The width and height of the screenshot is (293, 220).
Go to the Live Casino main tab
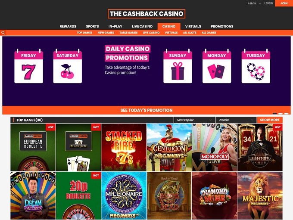pyautogui.click(x=142, y=26)
